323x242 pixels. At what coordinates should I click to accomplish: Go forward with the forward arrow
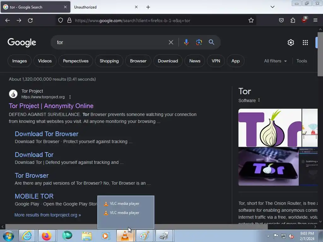(19, 20)
